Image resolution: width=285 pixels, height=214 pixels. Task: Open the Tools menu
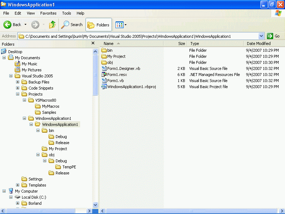(67, 13)
